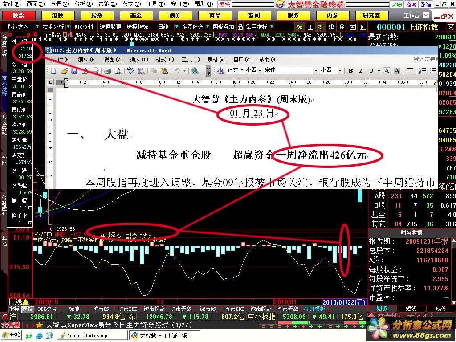Open the 公式(U) menu in 大智慧
Image resolution: width=456 pixels, height=342 pixels.
coord(131,4)
